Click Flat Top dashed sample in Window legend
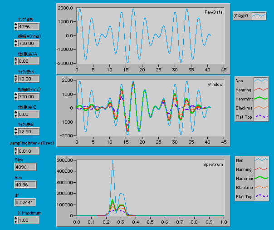This screenshot has width=274, height=230. point(261,117)
